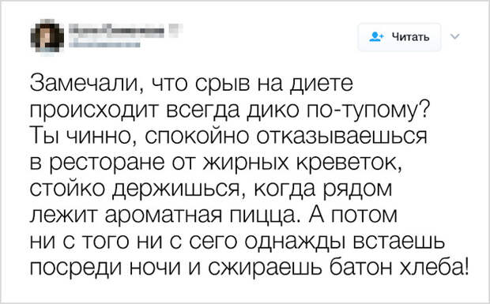The image size is (490, 304).
Task: Expand the tweet options chevron
Action: tap(455, 37)
